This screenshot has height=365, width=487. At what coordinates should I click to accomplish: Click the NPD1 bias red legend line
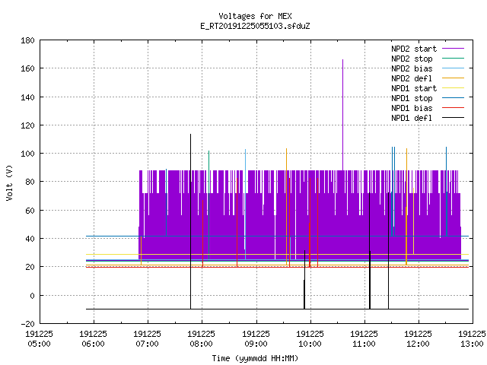point(454,108)
